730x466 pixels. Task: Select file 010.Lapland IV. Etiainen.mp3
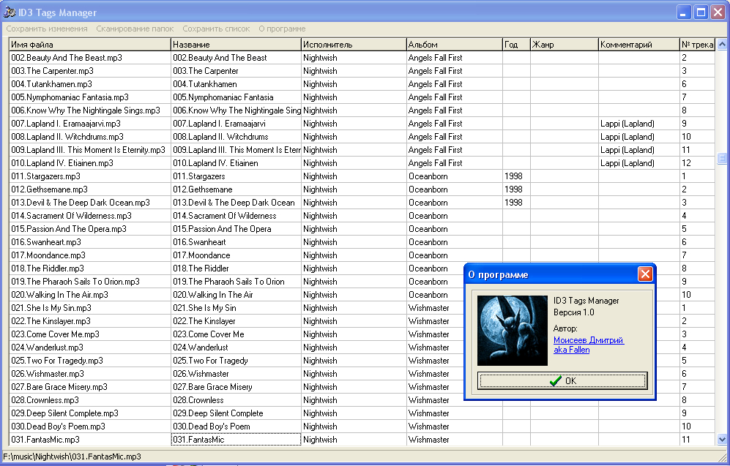90,163
